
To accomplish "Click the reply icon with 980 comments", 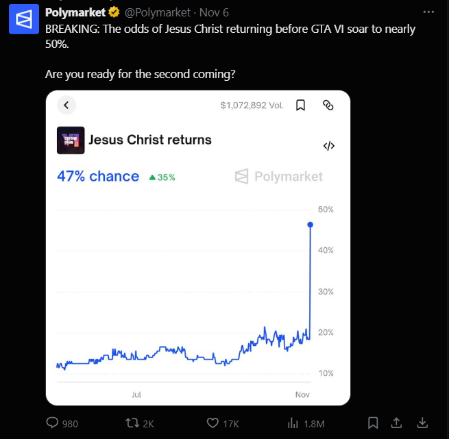I will click(53, 423).
